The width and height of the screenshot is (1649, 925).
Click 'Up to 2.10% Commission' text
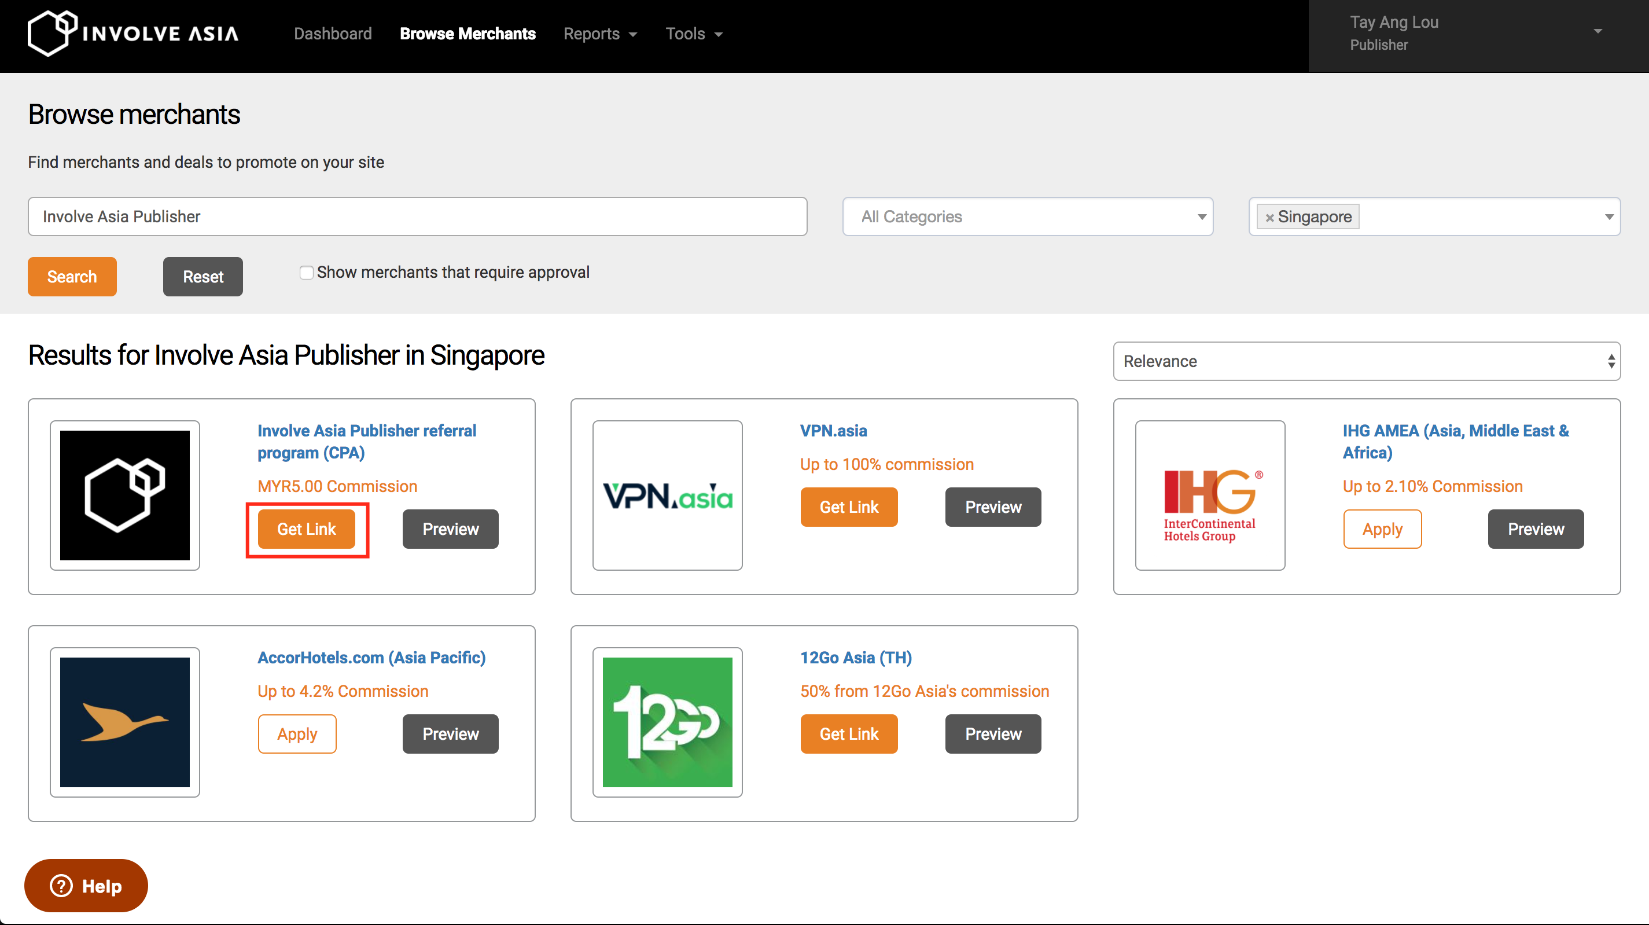click(1433, 486)
